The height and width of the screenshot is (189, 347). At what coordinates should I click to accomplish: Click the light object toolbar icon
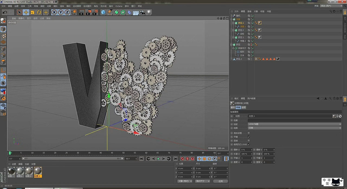(x=149, y=12)
